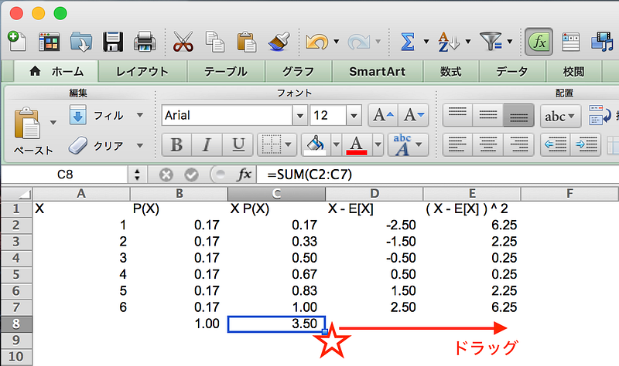Create a new workbook

coord(16,42)
